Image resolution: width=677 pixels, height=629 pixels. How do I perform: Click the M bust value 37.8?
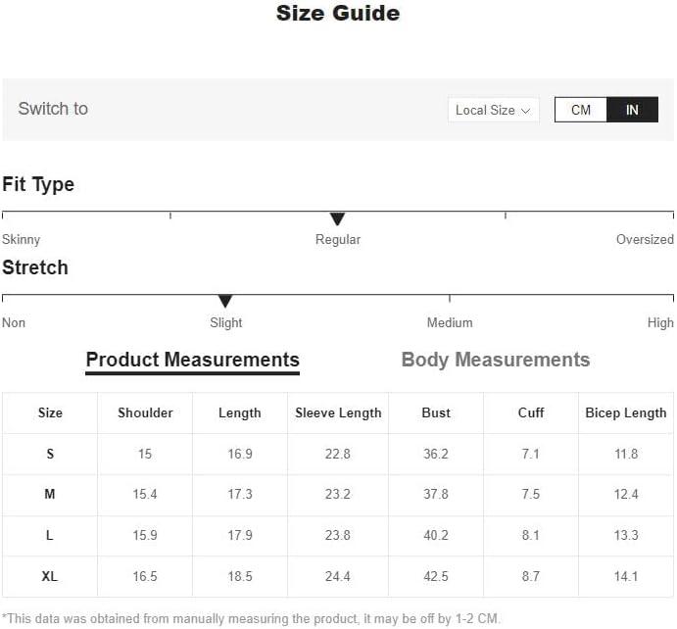[x=436, y=494]
